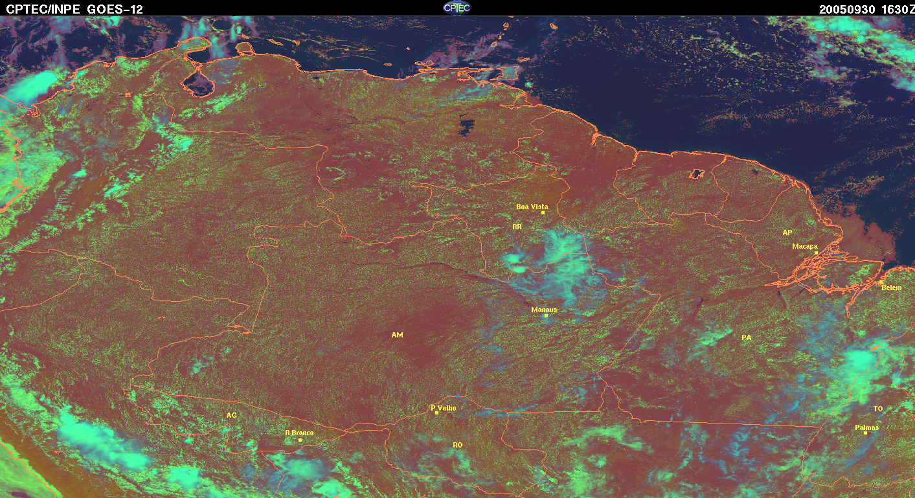Click the Belem city label
Image resolution: width=915 pixels, height=498 pixels.
point(891,287)
